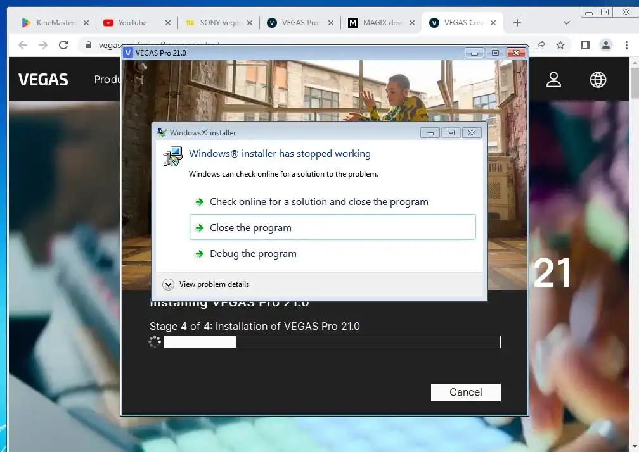The width and height of the screenshot is (639, 452).
Task: Open the browser profile menu
Action: click(606, 45)
